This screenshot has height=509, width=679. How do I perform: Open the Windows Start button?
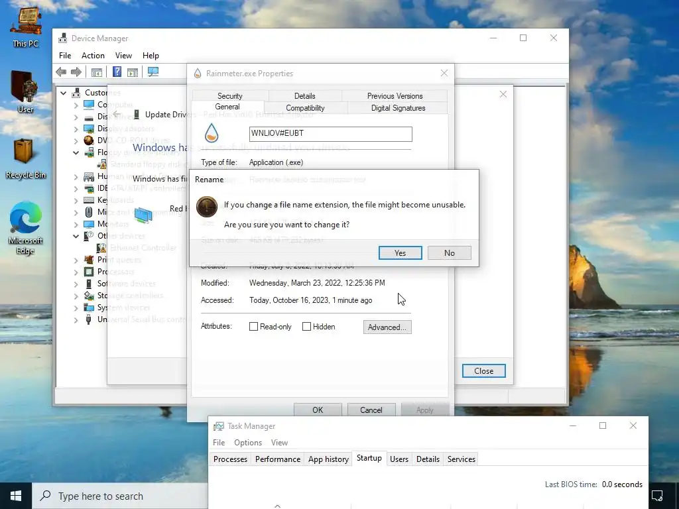coord(16,496)
